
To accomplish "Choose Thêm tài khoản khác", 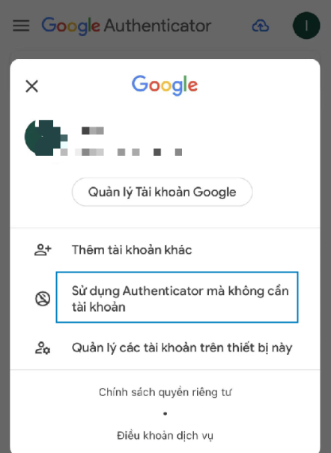I will tap(132, 250).
